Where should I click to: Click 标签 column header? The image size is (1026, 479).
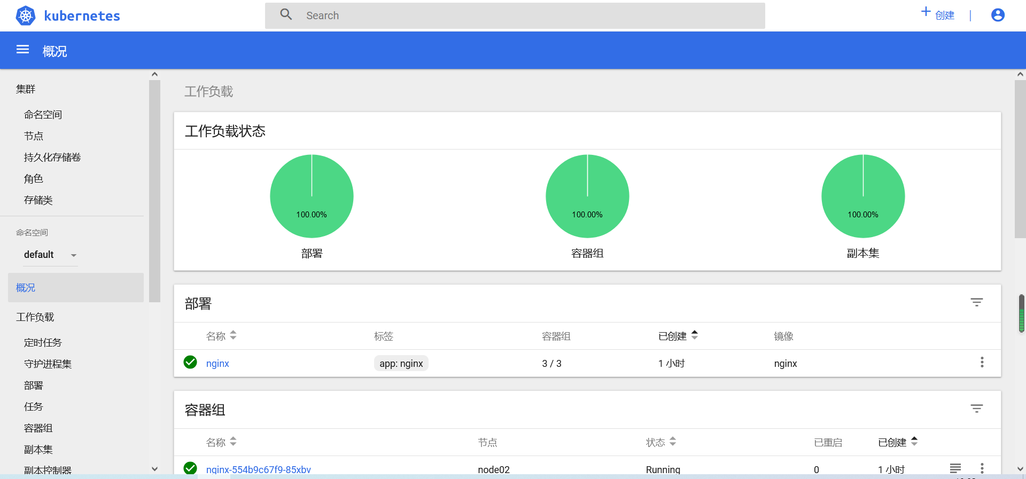point(384,336)
